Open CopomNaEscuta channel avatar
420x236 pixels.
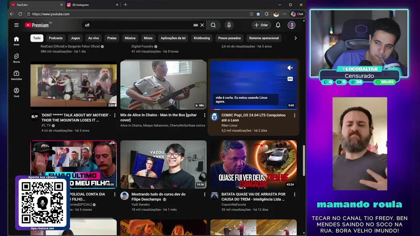pos(214,196)
